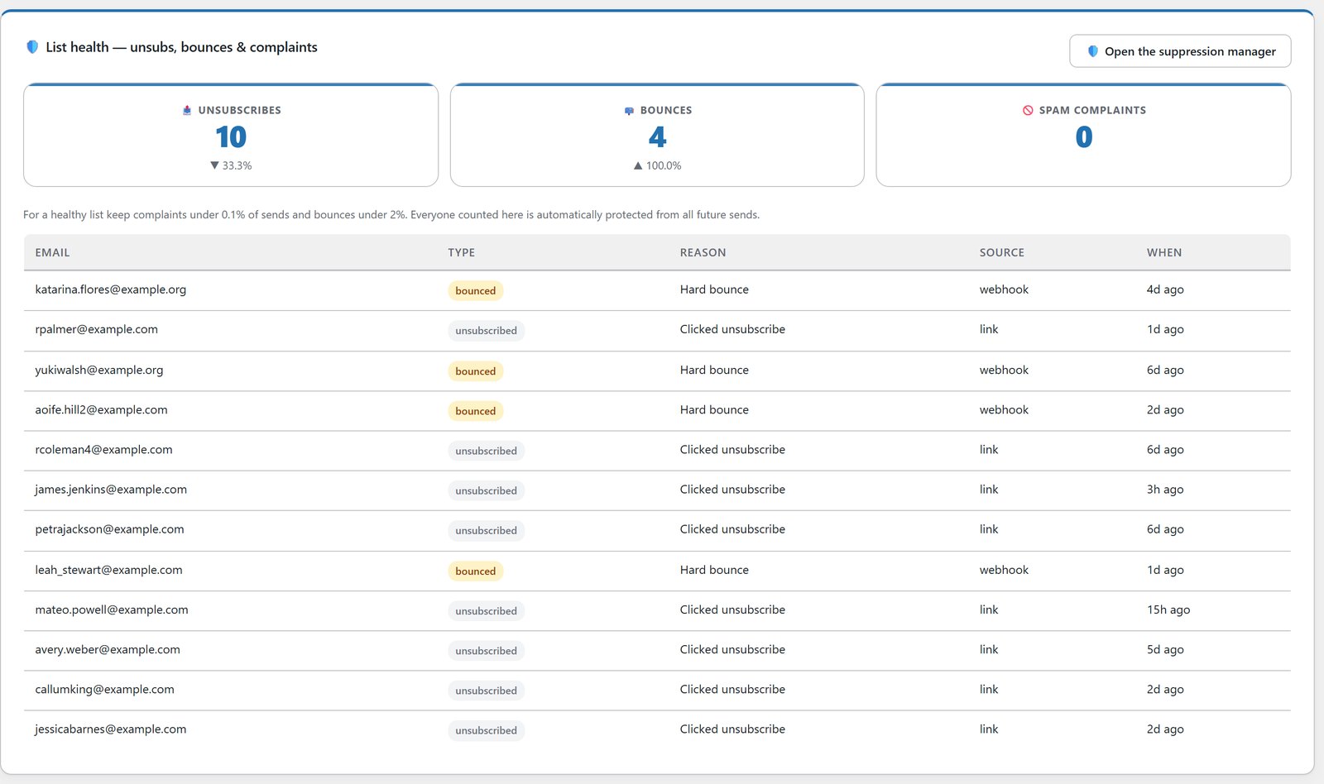
Task: Select callumking@example.com email
Action: [104, 689]
